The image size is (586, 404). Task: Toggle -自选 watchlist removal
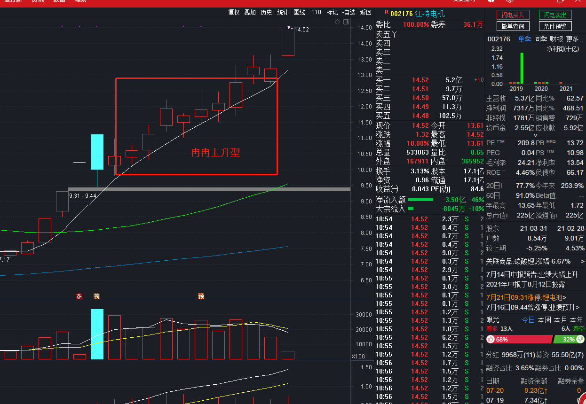pos(348,12)
